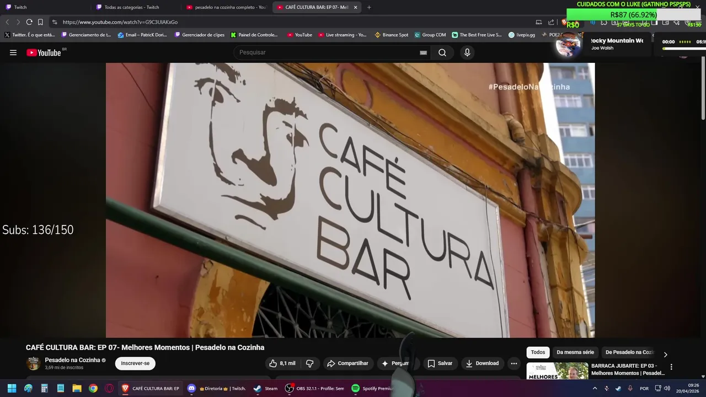Click the video player to pause playback
The image size is (706, 397).
pyautogui.click(x=350, y=200)
